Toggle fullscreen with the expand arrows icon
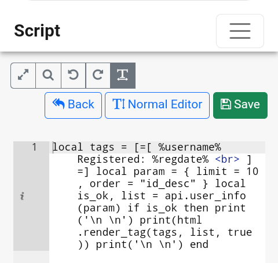This screenshot has height=263, width=278. 23,75
